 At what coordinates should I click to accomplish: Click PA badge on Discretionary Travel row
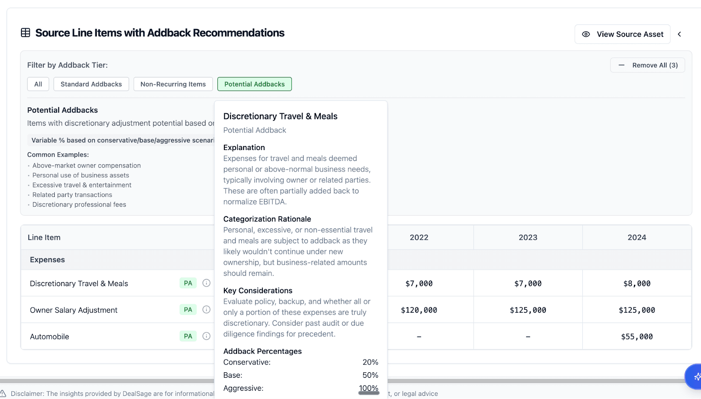tap(188, 283)
